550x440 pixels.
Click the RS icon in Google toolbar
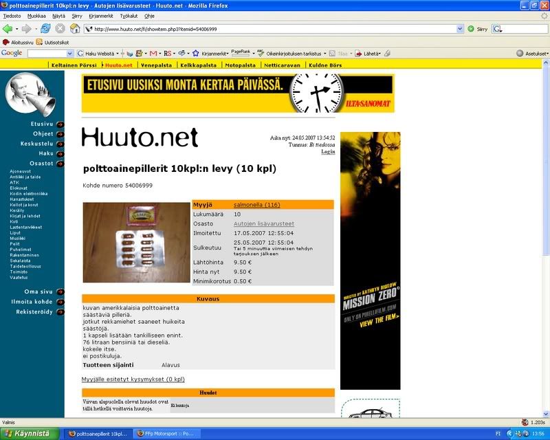pos(167,54)
